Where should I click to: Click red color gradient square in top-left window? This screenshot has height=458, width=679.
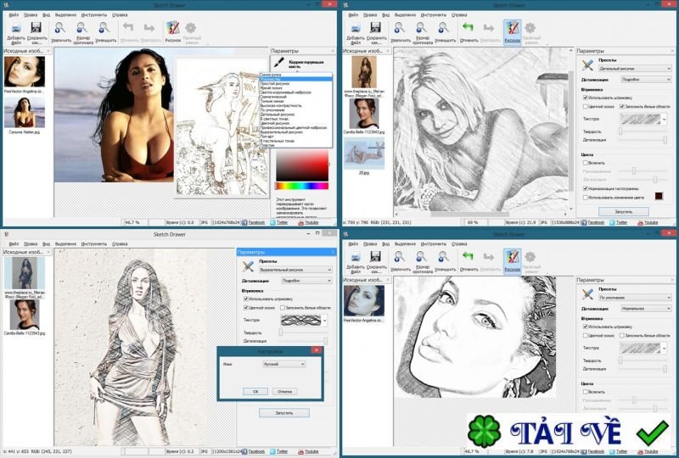(302, 165)
